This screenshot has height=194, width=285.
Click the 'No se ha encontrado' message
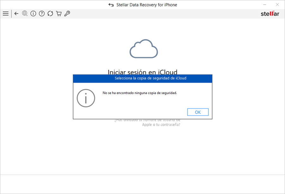[140, 93]
